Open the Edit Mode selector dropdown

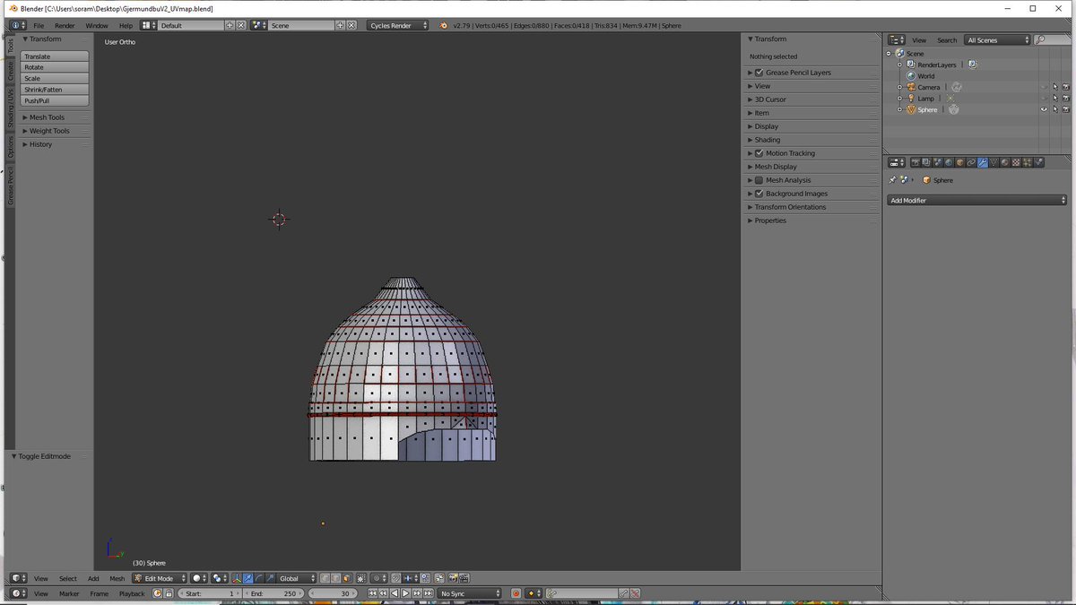click(x=160, y=578)
